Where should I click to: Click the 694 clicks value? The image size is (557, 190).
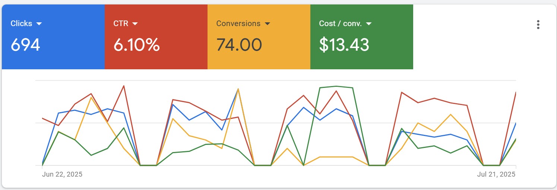tap(25, 45)
